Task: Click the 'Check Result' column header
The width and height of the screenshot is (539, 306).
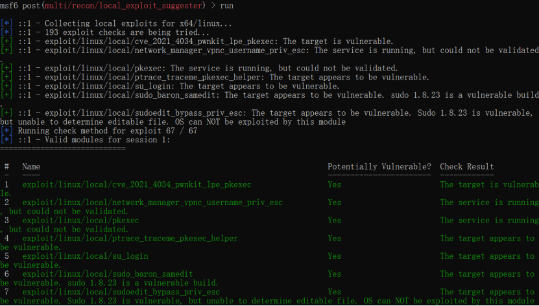Action: pos(467,167)
